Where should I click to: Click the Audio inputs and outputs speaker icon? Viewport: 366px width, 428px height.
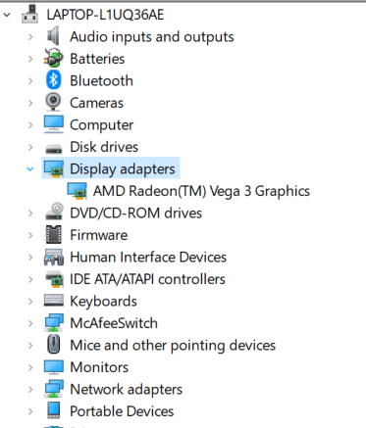[53, 36]
